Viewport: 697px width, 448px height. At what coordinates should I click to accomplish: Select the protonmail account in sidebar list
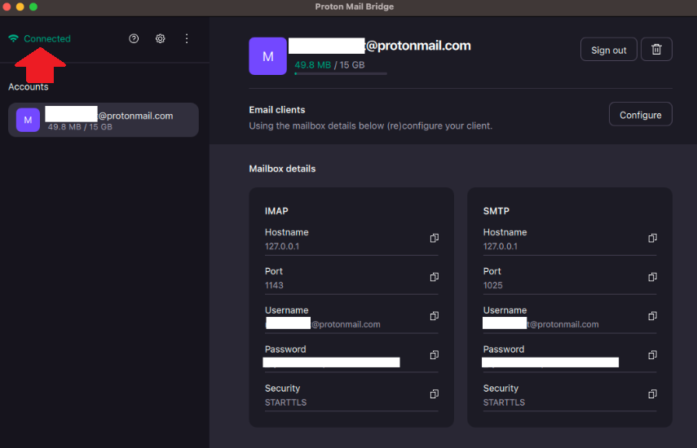coord(104,120)
